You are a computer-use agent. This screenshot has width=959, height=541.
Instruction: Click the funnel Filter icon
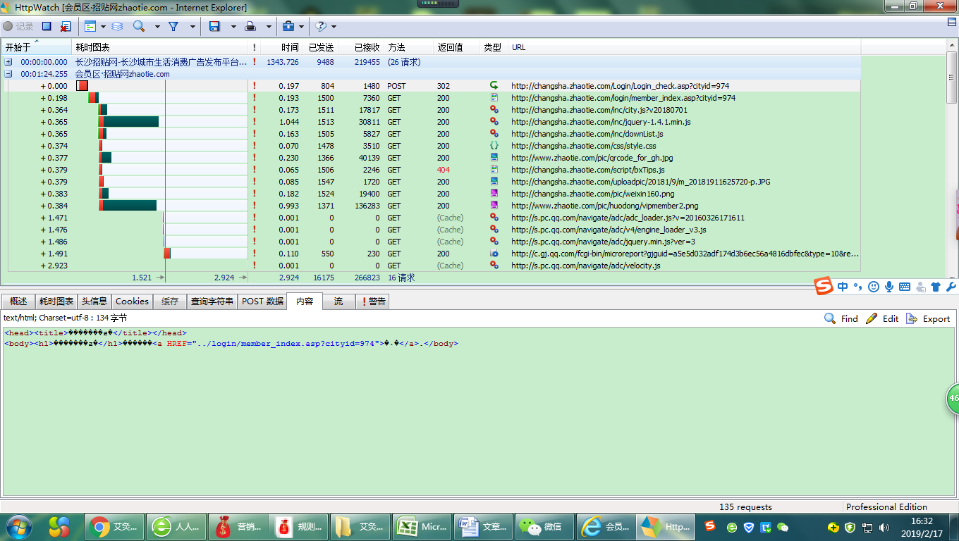coord(173,27)
